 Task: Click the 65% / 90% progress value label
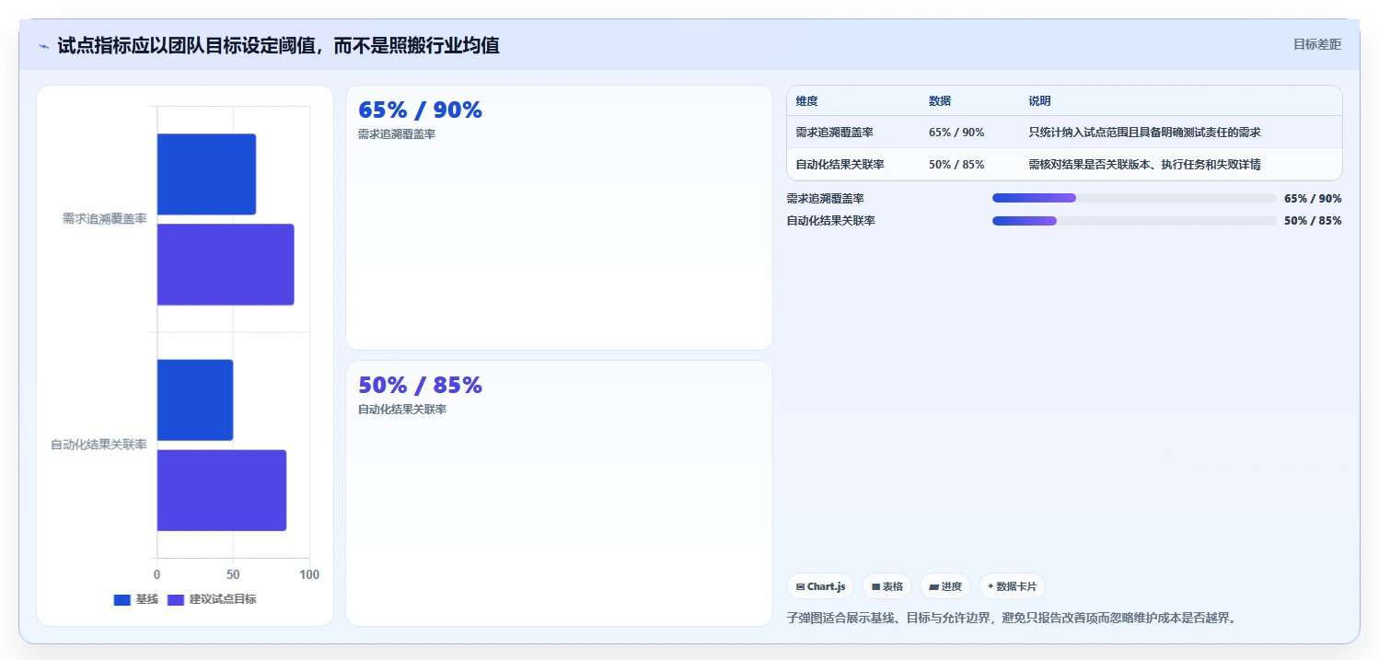click(1313, 199)
